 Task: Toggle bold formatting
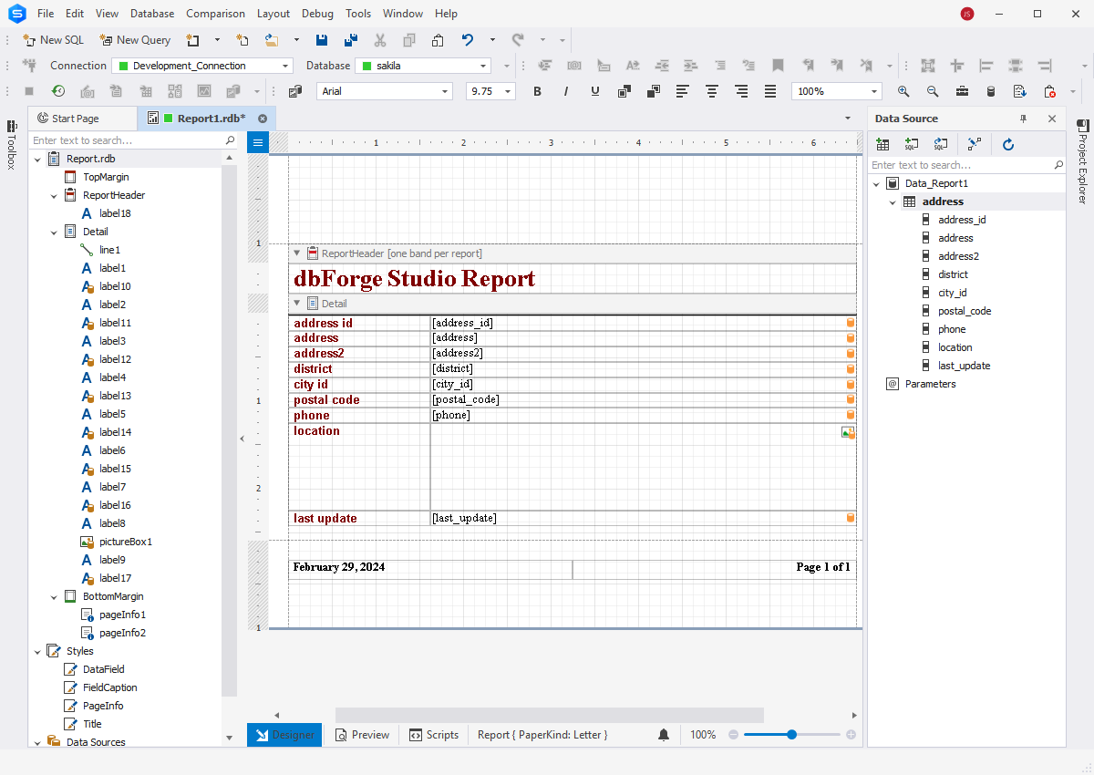537,91
